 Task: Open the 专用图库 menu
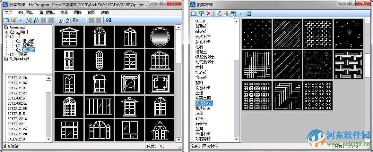[26, 12]
